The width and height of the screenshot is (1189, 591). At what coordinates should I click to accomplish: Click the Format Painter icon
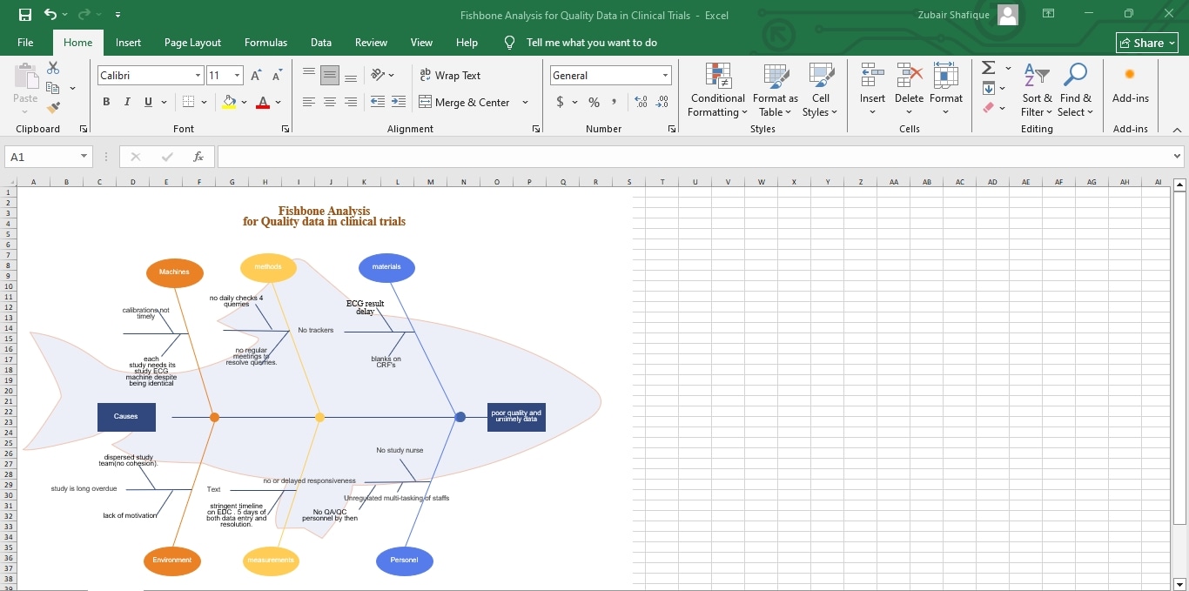pyautogui.click(x=52, y=106)
